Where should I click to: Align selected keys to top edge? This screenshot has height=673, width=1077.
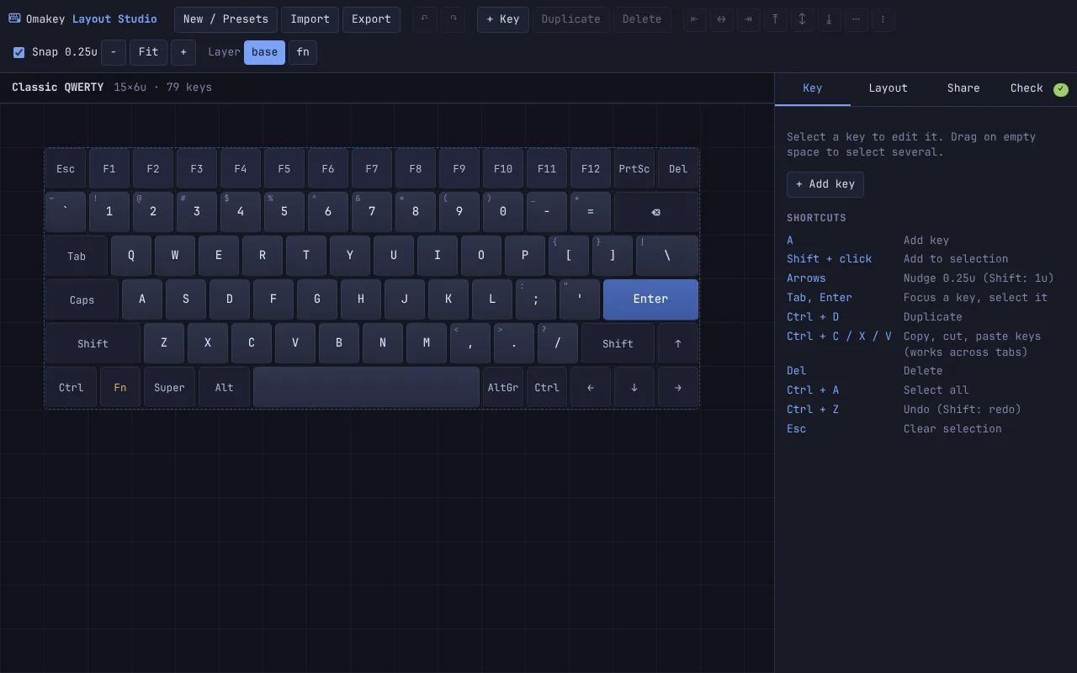pyautogui.click(x=776, y=19)
